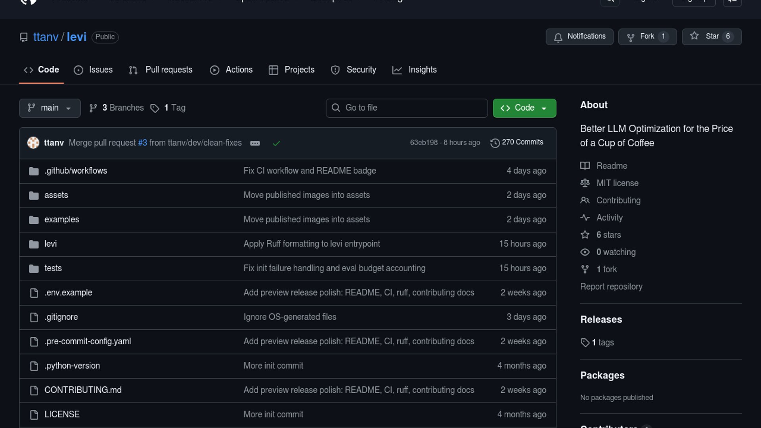Viewport: 761px width, 428px height.
Task: Open the Report repository link
Action: tap(611, 287)
